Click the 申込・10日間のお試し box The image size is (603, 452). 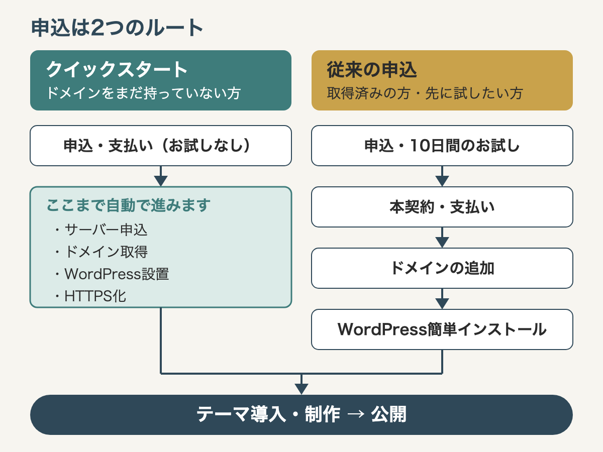click(x=442, y=146)
